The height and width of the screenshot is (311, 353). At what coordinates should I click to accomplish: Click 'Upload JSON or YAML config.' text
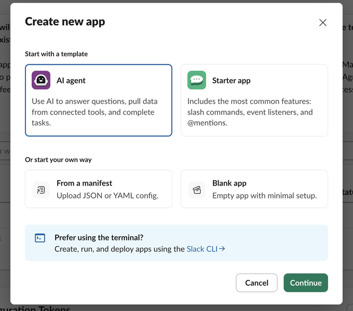point(107,195)
